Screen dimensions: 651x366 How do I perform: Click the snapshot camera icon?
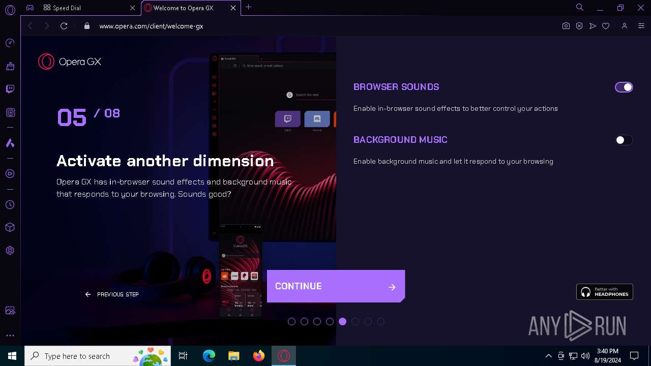(x=566, y=26)
